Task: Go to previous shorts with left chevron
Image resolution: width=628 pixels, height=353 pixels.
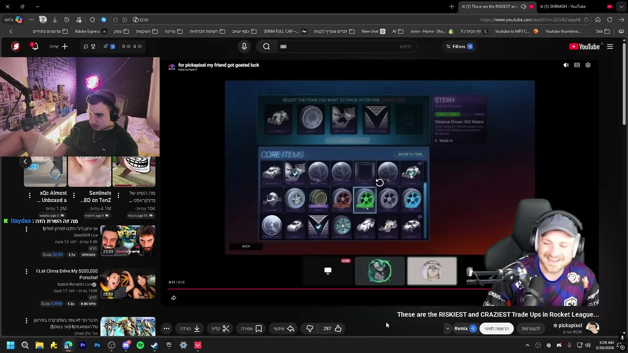Action: click(25, 161)
